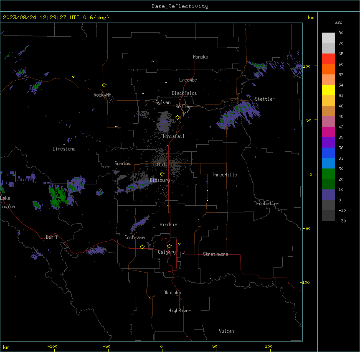Click the Stettler label
Image resolution: width=360 pixels, height=352 pixels.
265,99
